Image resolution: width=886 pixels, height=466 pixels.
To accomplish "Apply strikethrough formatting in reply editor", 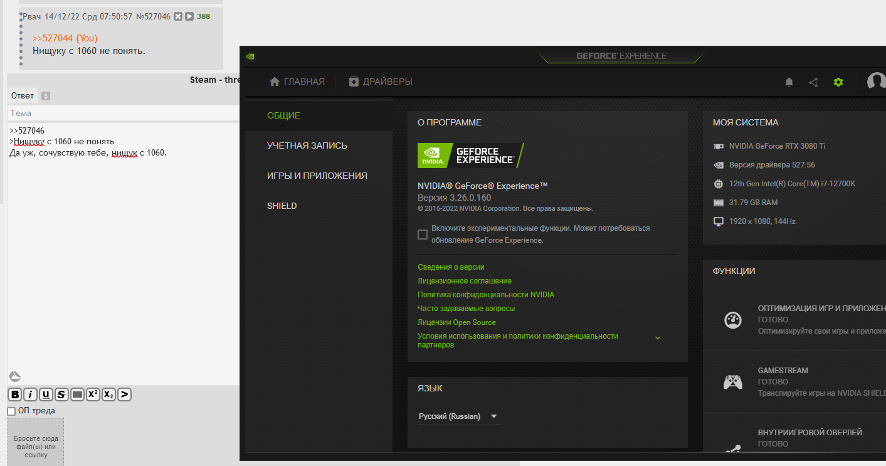I will pyautogui.click(x=61, y=395).
